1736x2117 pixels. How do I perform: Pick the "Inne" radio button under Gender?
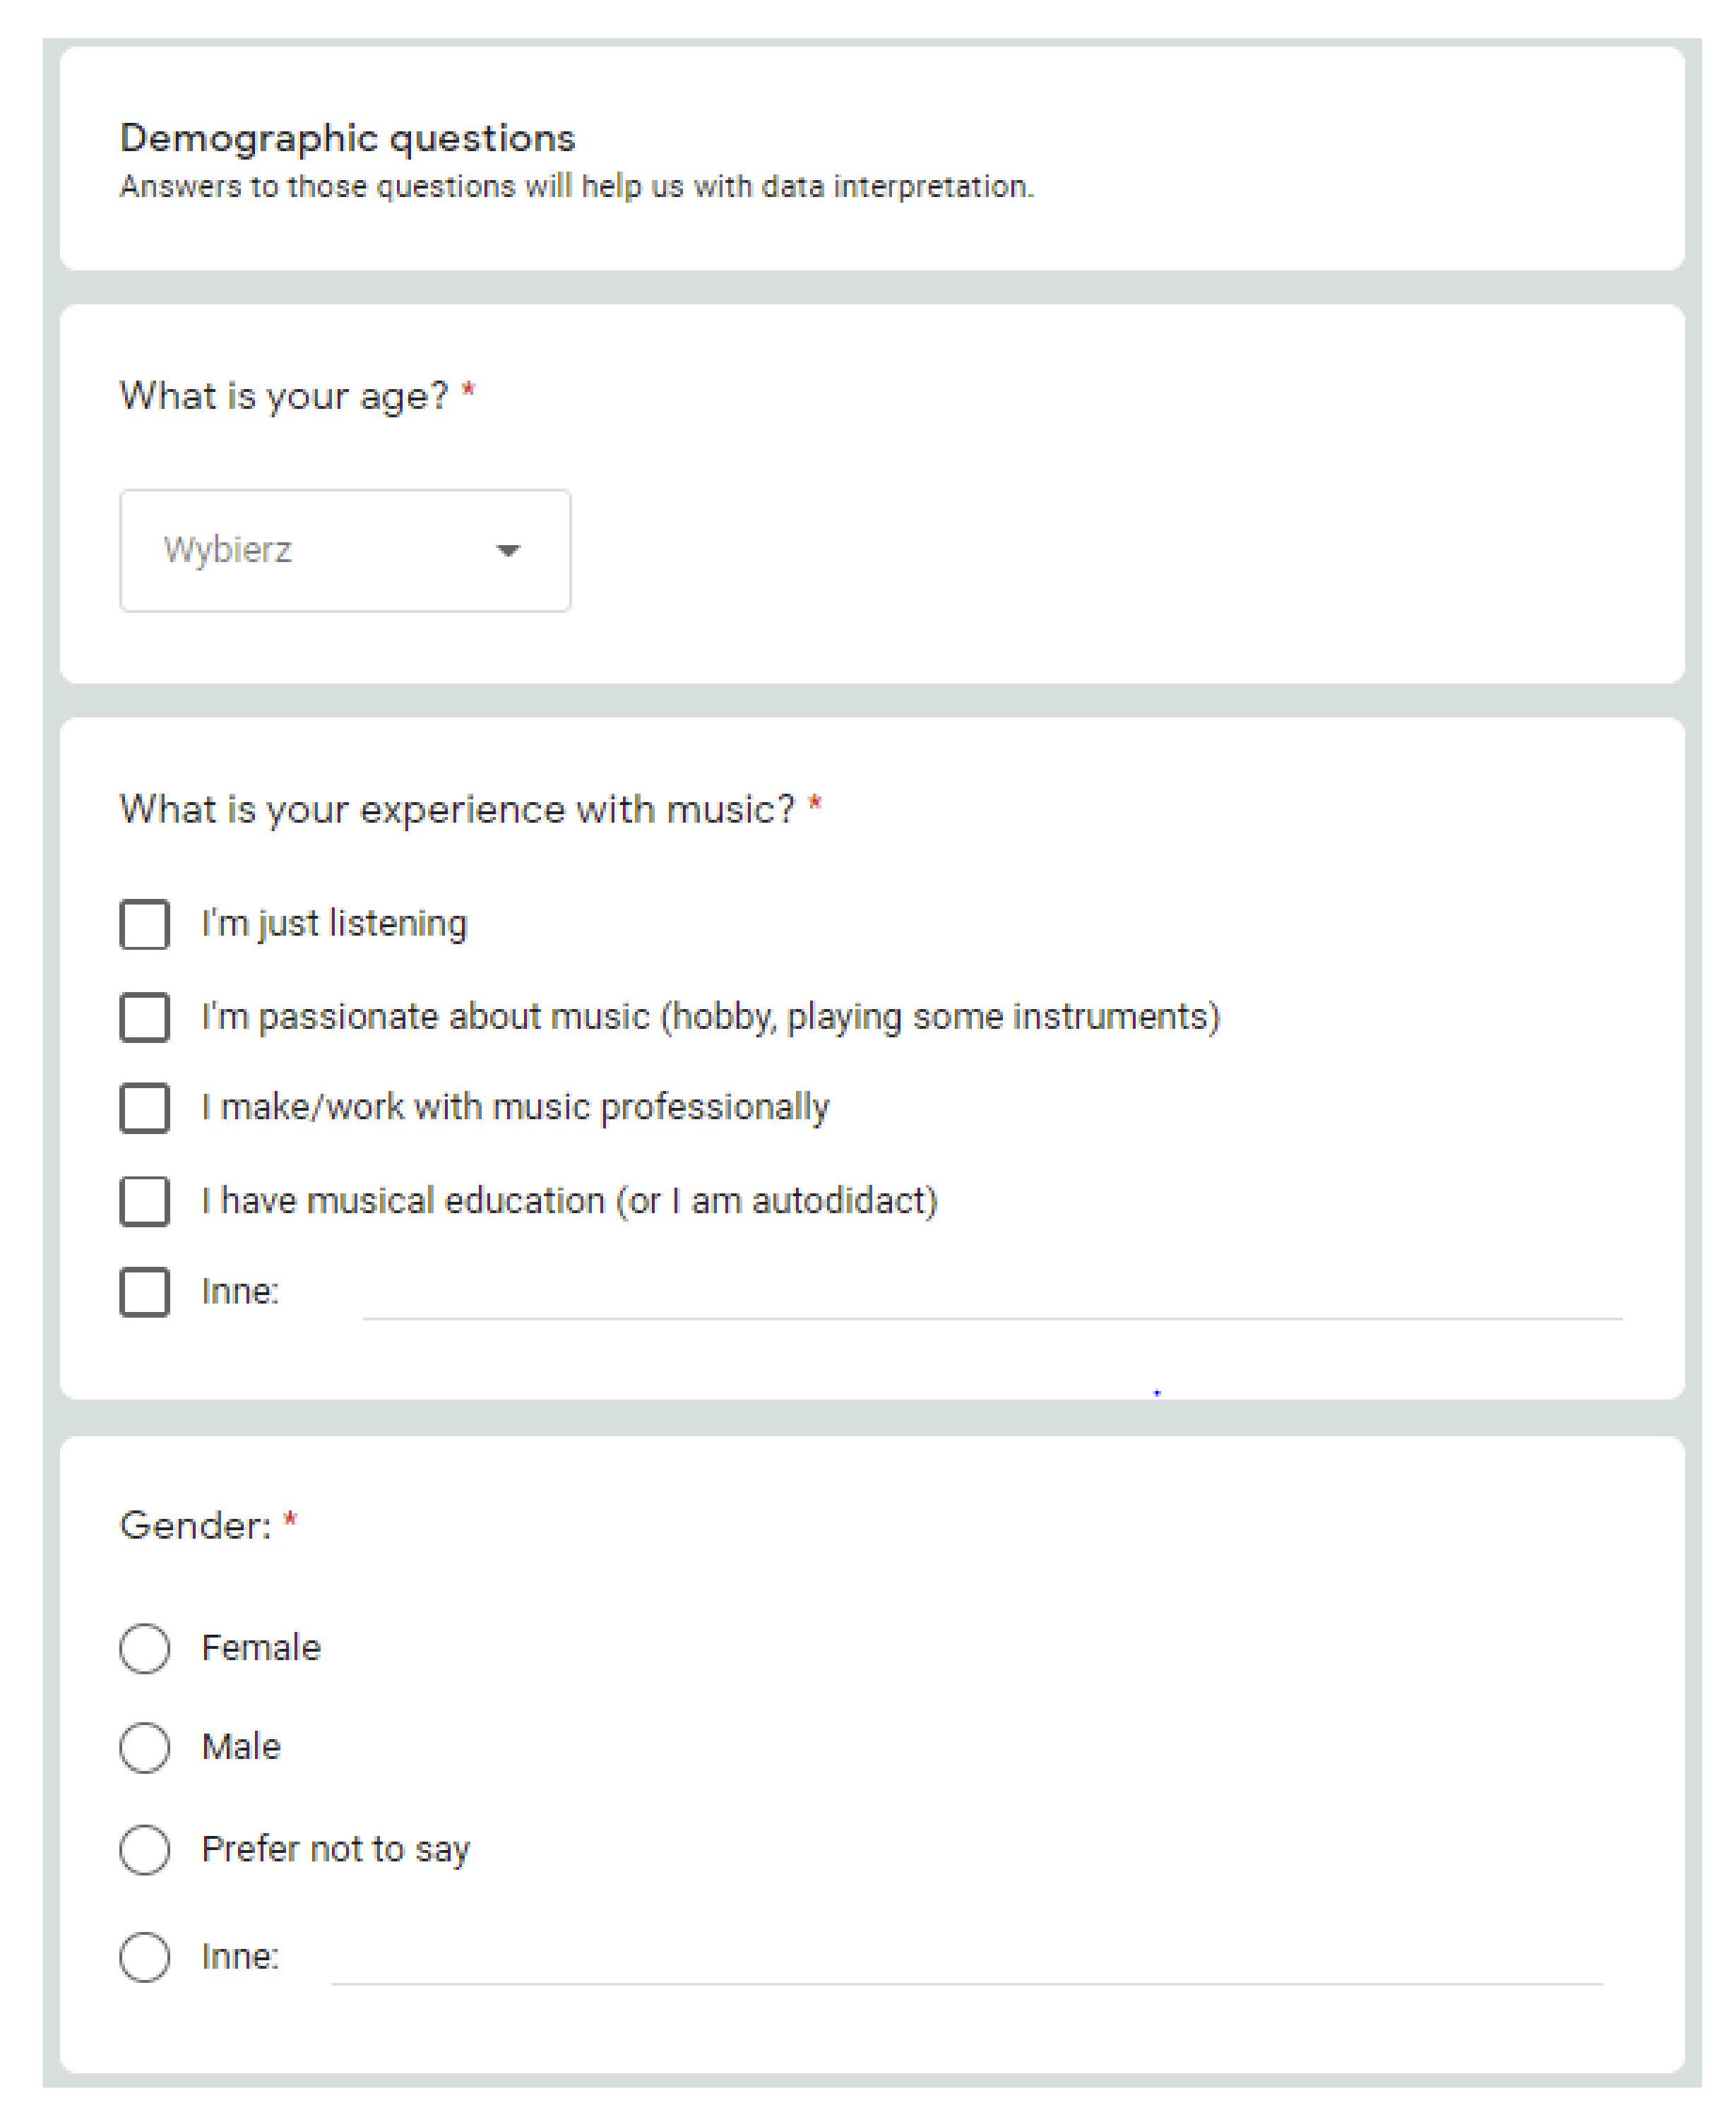145,1956
